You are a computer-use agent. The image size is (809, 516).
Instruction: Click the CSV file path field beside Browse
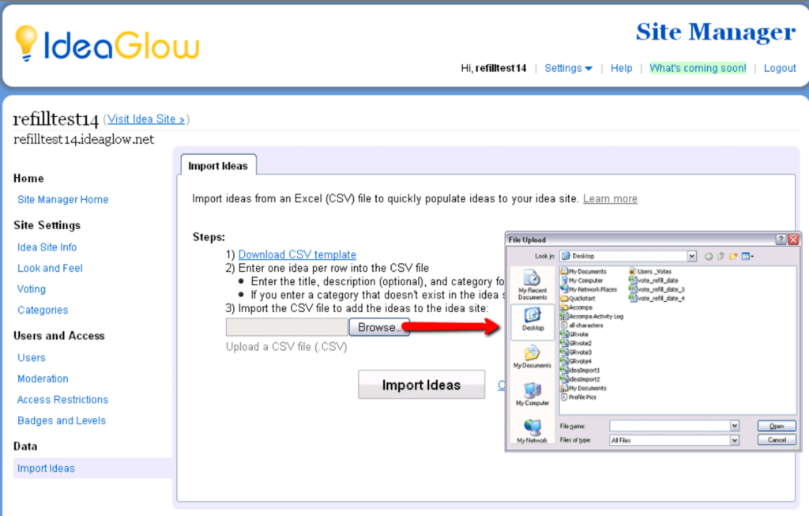tap(287, 328)
